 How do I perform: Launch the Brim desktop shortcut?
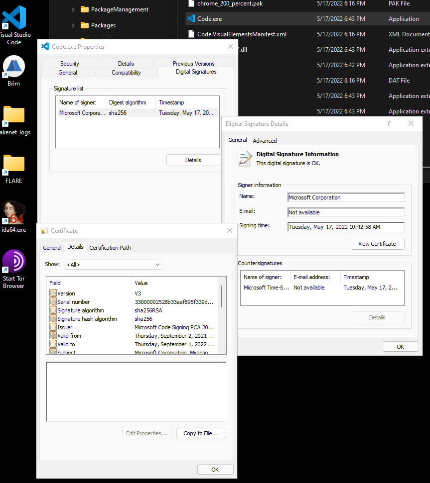pos(14,71)
